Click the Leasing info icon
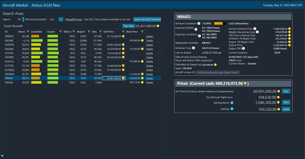Viewport: 305px width, 159px height. (232, 109)
